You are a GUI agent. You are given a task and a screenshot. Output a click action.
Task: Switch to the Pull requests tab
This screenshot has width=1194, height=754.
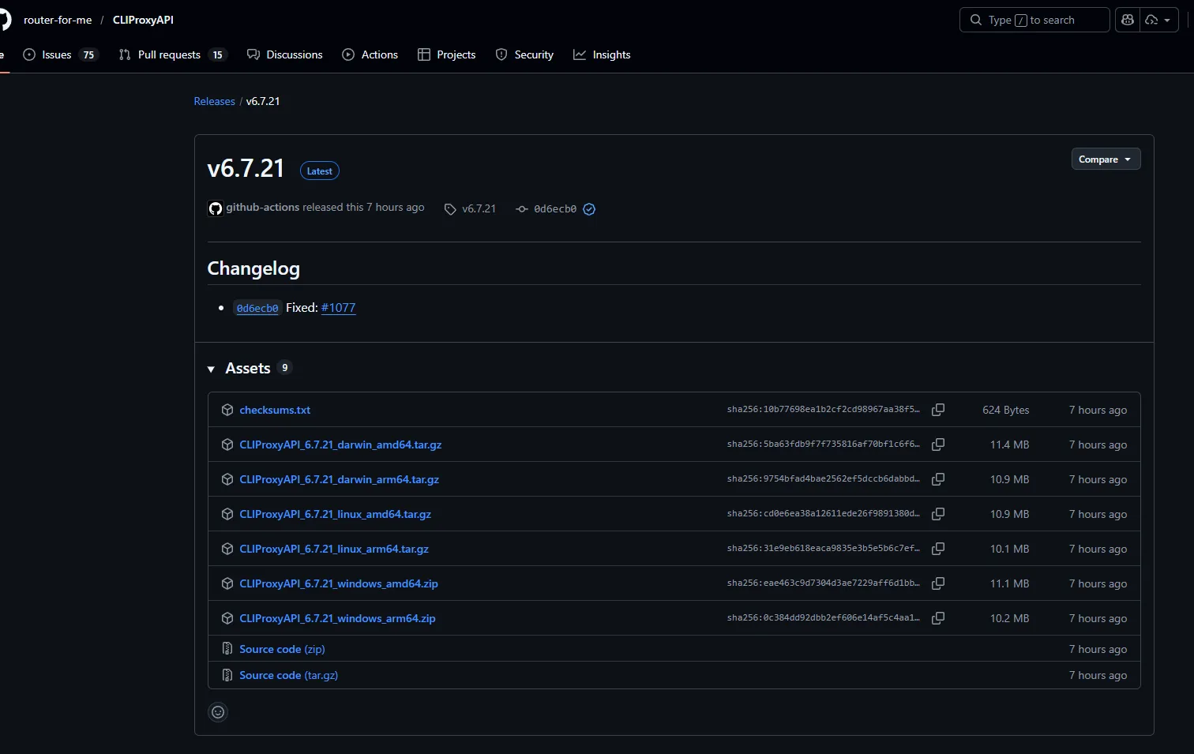tap(169, 54)
